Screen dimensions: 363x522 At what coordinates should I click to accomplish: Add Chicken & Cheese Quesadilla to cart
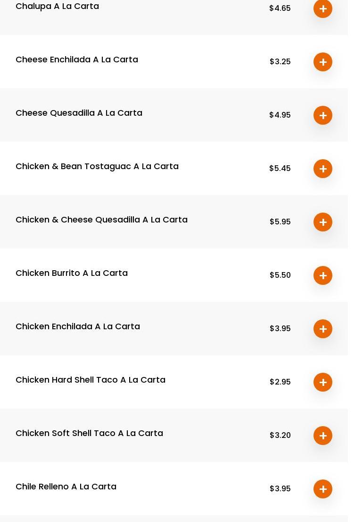pyautogui.click(x=323, y=222)
